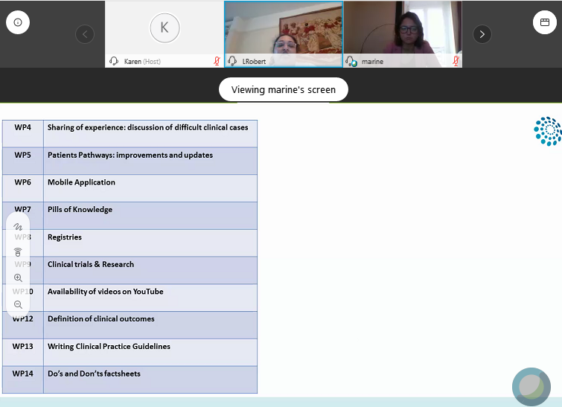
Task: Click 'Do's and Don'ts factsheets' text
Action: [94, 374]
